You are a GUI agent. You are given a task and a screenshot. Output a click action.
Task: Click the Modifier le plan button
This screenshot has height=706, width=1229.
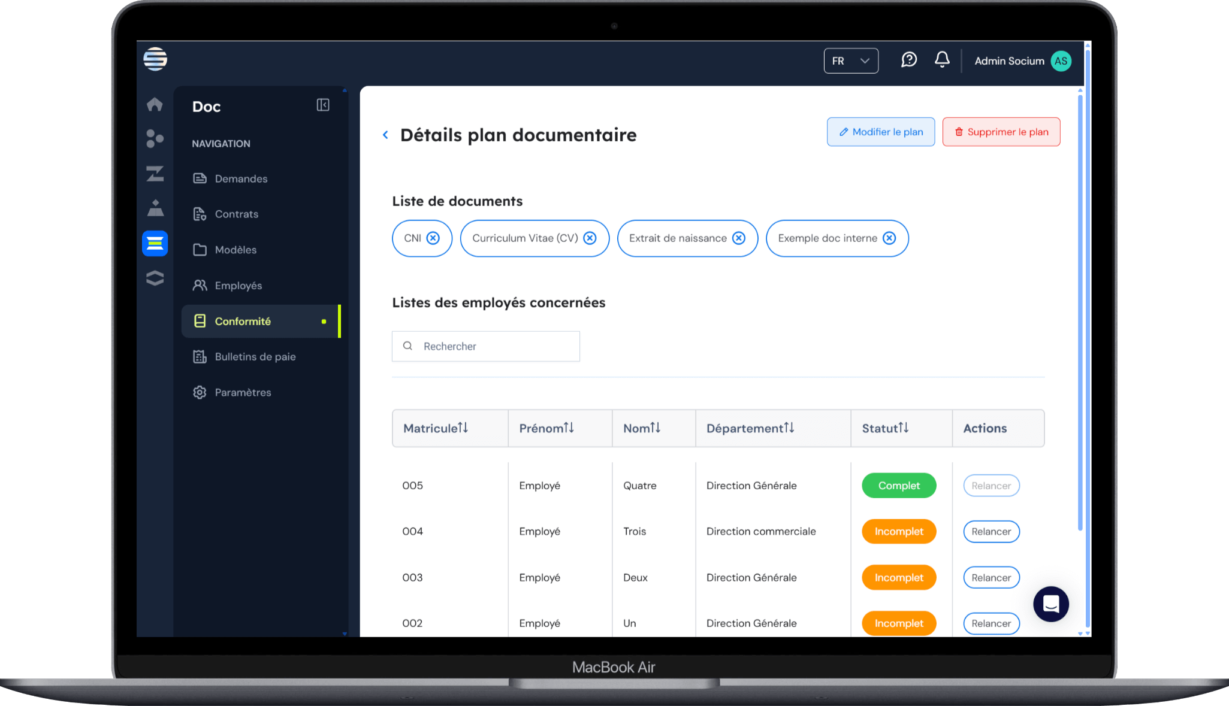880,132
